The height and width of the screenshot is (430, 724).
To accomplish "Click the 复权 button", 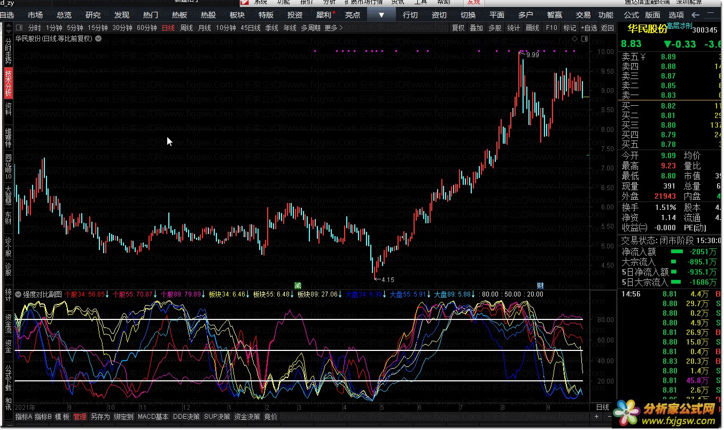I will tap(458, 28).
